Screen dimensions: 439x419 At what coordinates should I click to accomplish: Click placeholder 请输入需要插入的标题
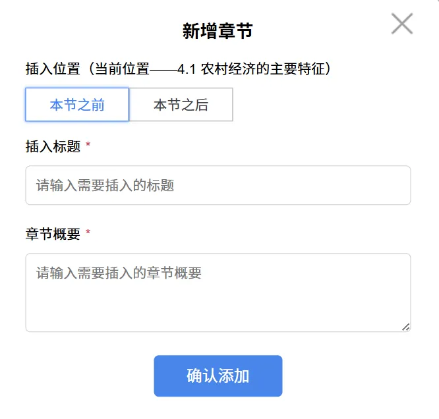[105, 185]
